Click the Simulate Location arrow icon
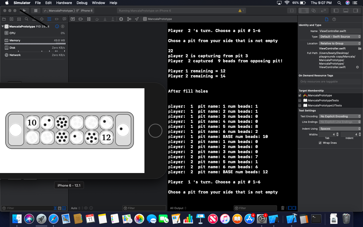Viewport: 363px width, 227px height. [x=137, y=19]
